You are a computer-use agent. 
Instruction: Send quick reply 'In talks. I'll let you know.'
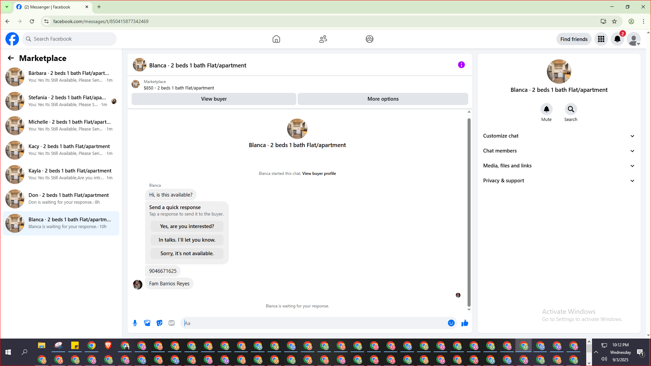(x=187, y=240)
